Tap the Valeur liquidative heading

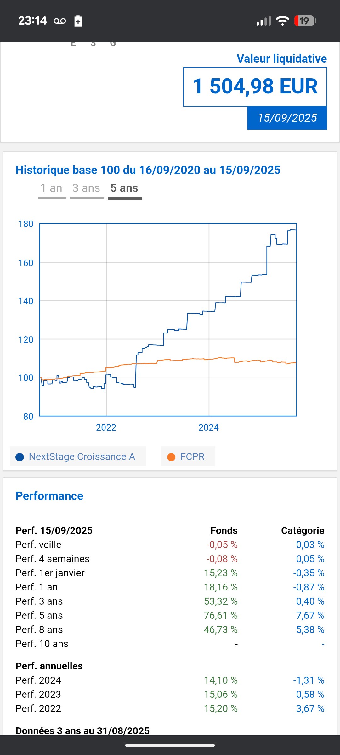point(281,59)
